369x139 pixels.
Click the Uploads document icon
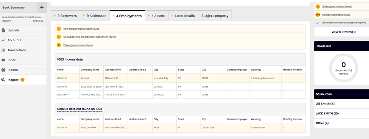3,30
